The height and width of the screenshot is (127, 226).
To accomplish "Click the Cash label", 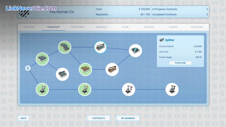I will click(99, 9).
